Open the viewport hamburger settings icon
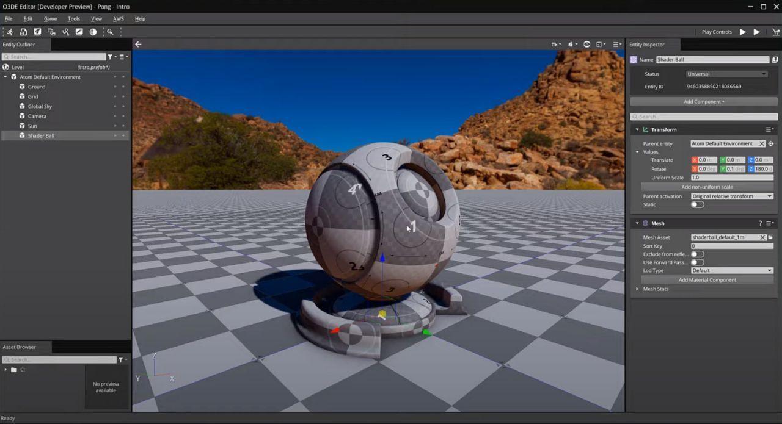 pos(616,44)
